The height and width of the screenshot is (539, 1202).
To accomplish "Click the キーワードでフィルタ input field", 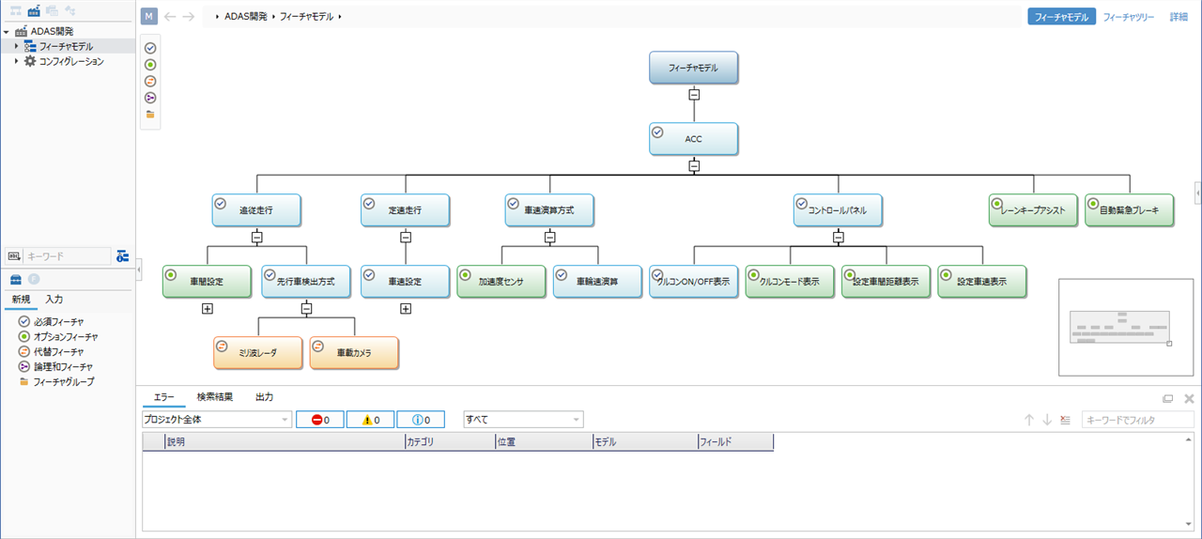I will [1136, 420].
